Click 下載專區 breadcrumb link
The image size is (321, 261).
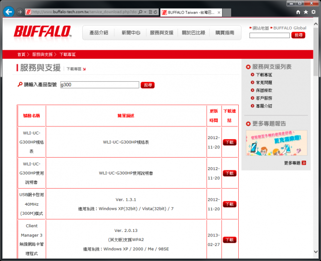click(x=67, y=54)
